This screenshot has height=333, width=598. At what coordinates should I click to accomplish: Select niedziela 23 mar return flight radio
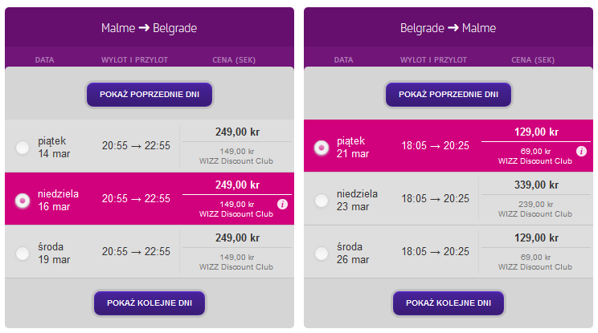322,200
